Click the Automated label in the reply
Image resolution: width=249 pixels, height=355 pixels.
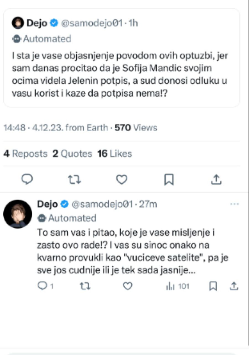(x=72, y=218)
